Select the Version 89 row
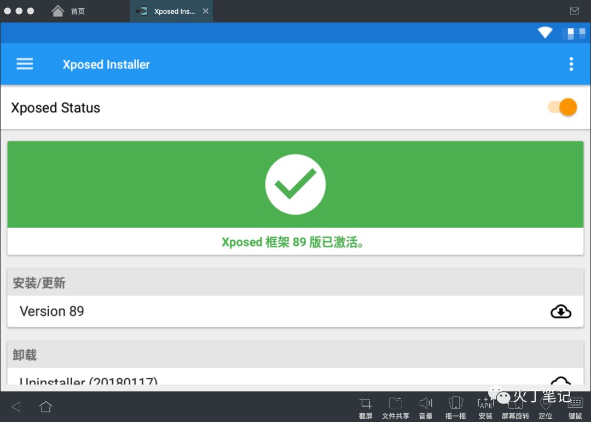 pos(296,311)
